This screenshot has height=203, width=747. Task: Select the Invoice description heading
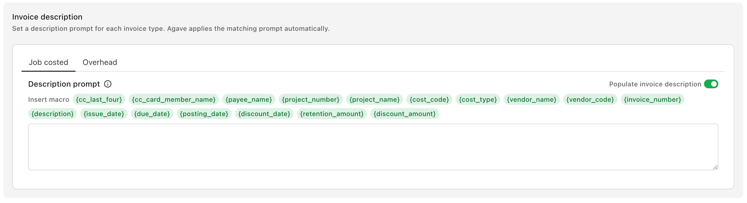(x=47, y=17)
